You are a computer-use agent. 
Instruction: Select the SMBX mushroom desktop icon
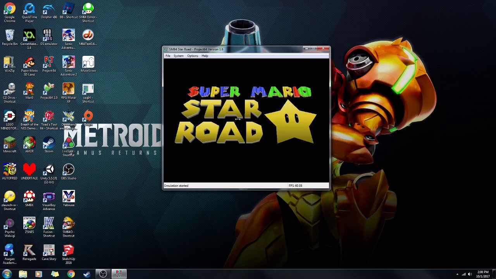pyautogui.click(x=29, y=198)
